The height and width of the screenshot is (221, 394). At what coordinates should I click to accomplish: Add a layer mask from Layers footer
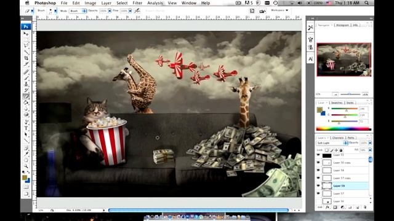(335, 207)
